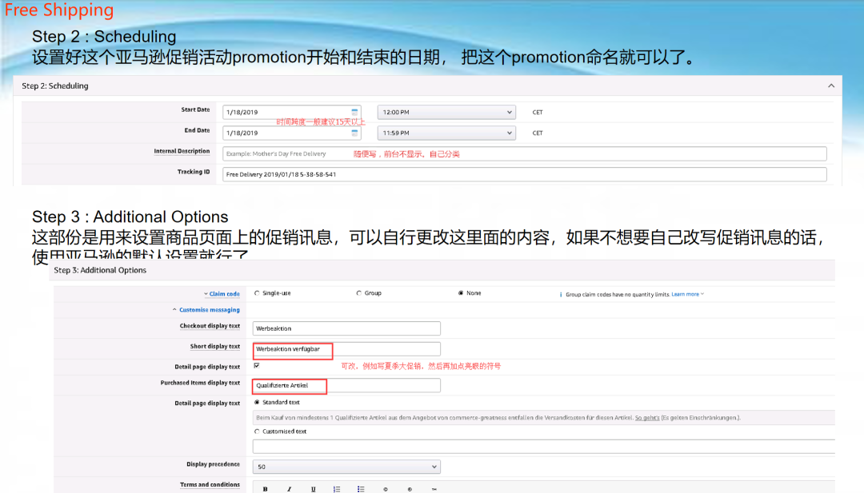
Task: Click Terms and conditions label link
Action: pyautogui.click(x=210, y=485)
